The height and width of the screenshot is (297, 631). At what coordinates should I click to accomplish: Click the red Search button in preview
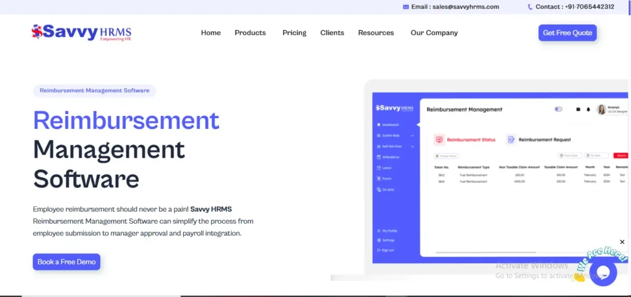pyautogui.click(x=621, y=155)
